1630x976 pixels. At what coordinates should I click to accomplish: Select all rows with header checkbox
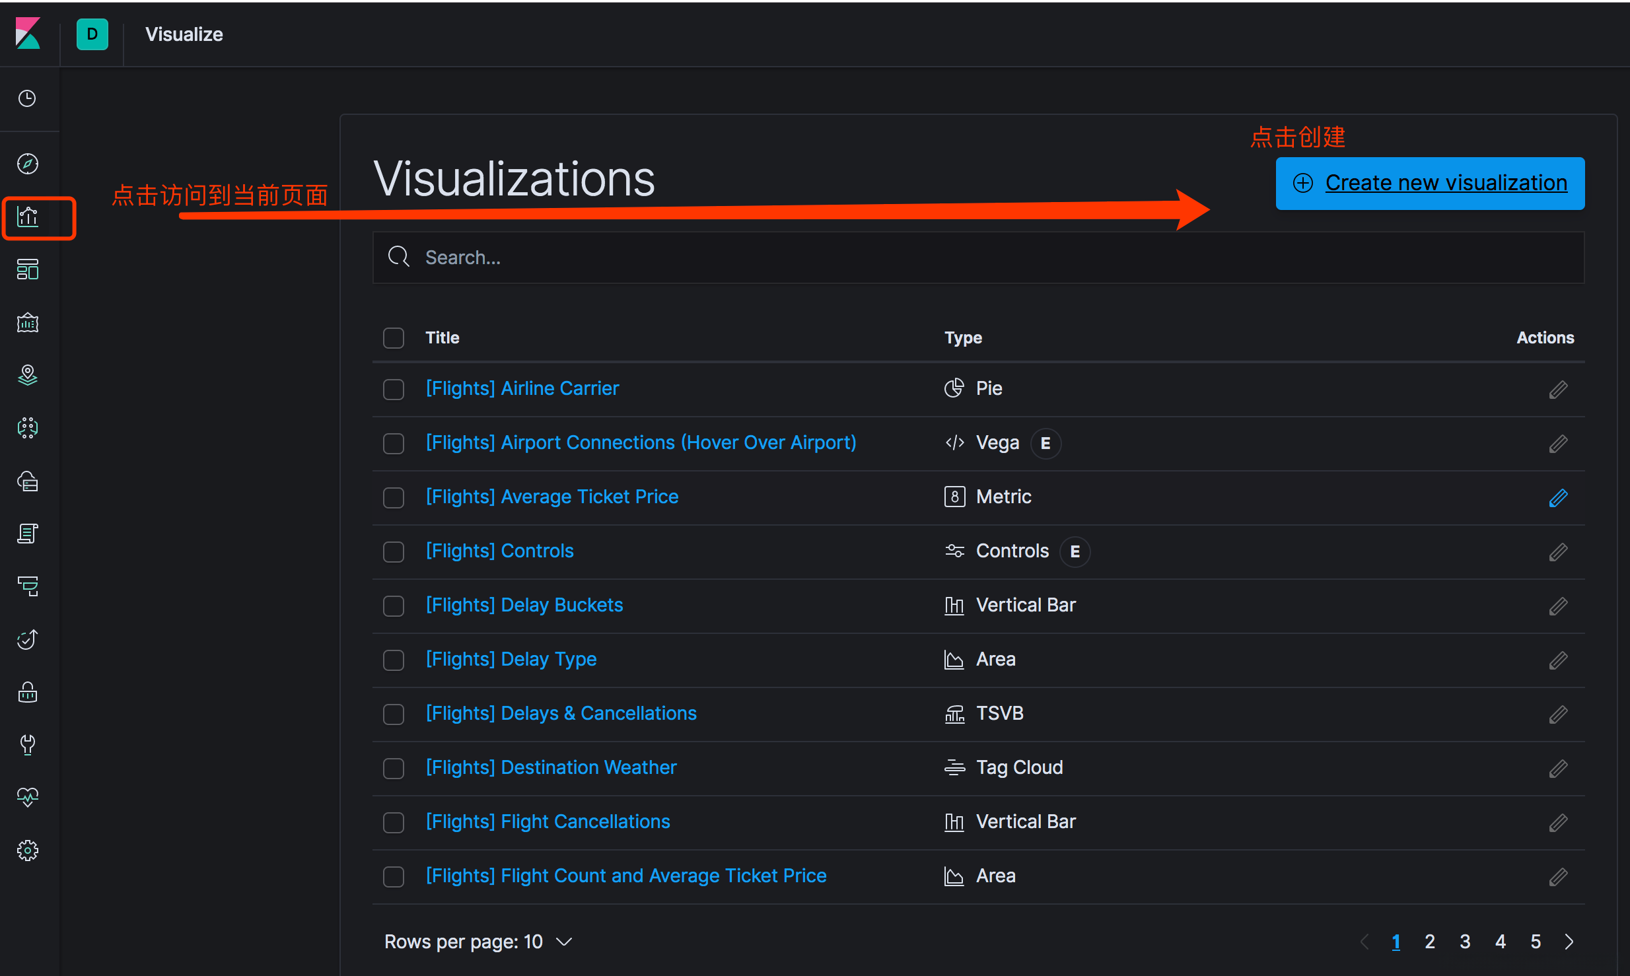pos(394,337)
